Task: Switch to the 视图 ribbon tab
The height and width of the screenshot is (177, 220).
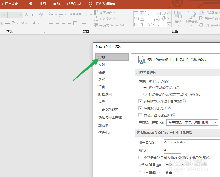Action: tap(42, 4)
